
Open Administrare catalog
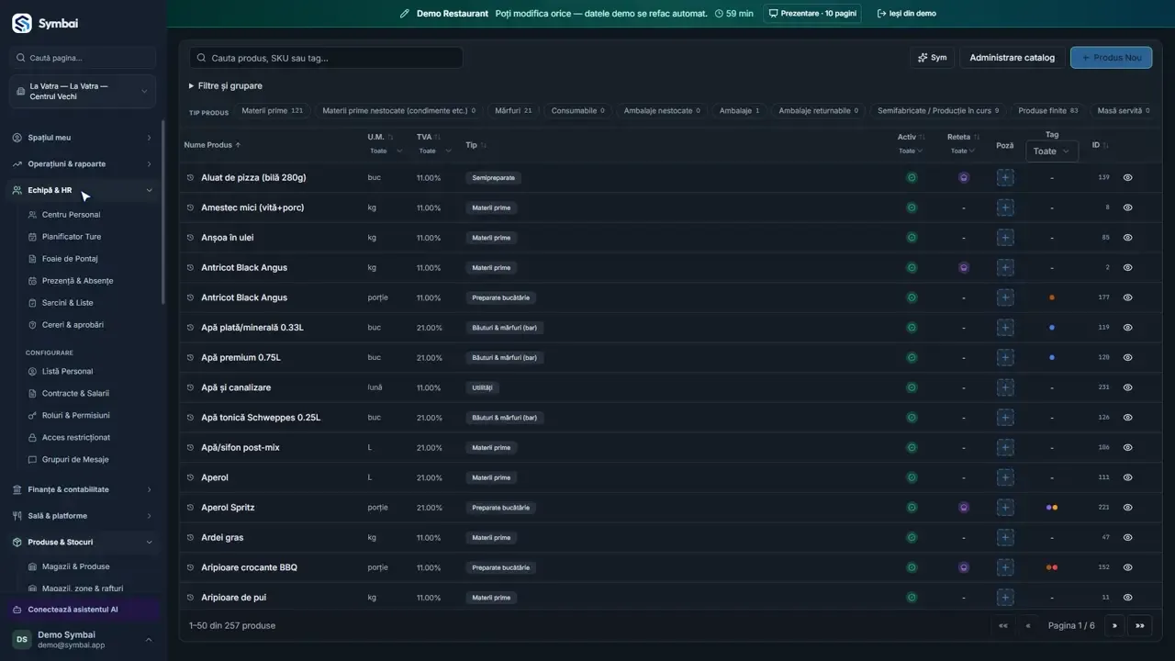1012,58
